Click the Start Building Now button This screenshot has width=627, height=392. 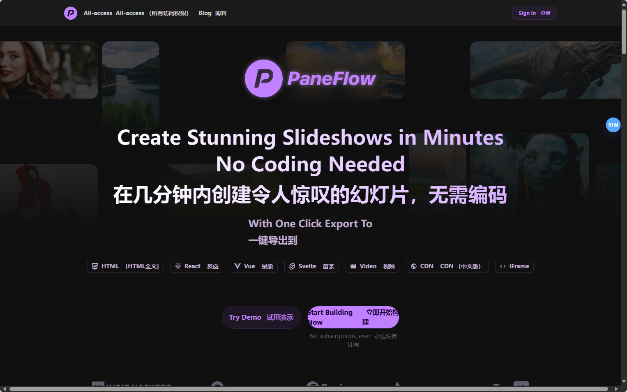click(x=353, y=317)
